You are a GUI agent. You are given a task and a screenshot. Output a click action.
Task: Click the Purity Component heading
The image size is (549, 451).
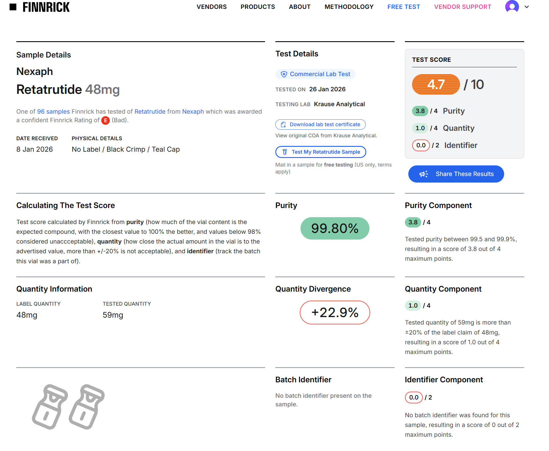point(438,205)
